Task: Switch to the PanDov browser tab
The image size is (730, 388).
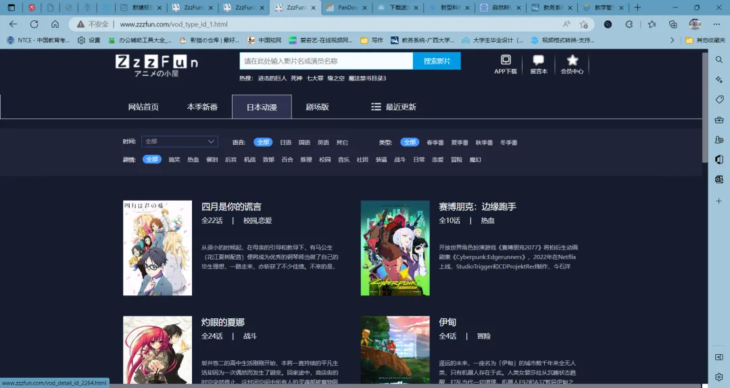Action: [346, 7]
